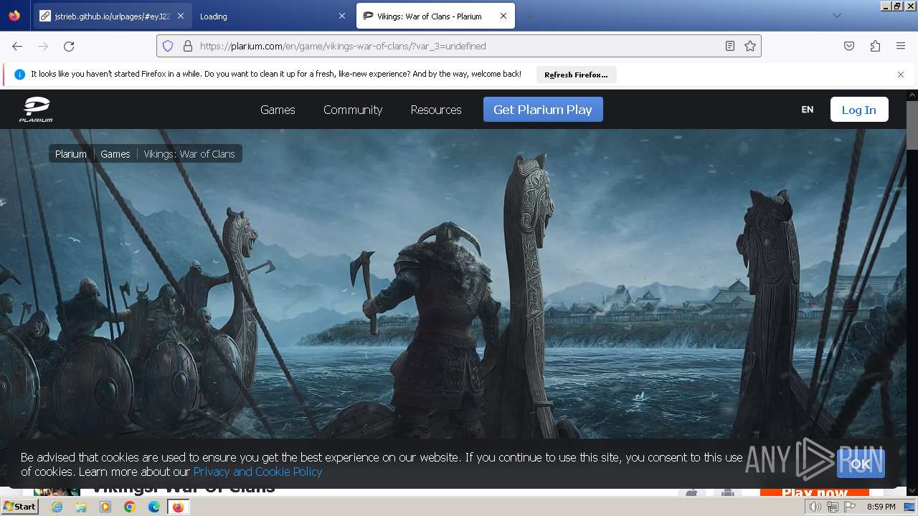Viewport: 918px width, 516px height.
Task: Open network tray icon
Action: 833,507
